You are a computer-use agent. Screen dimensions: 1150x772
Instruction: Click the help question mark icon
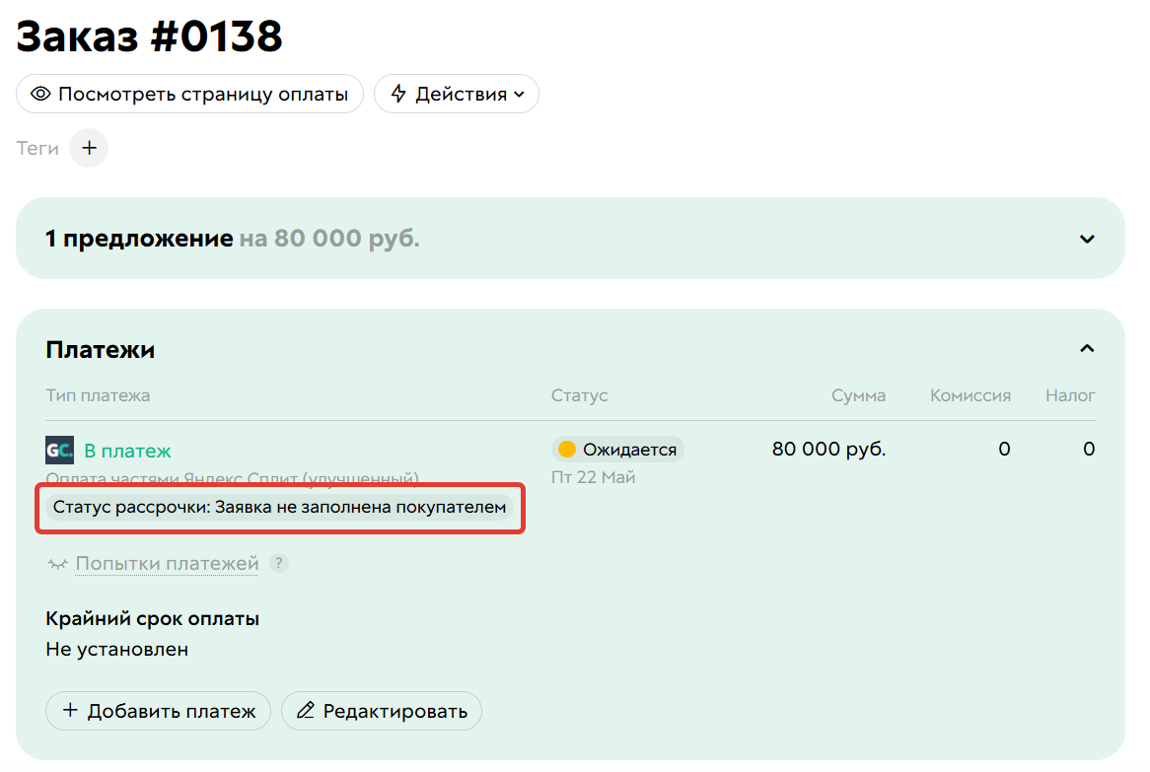click(x=279, y=563)
